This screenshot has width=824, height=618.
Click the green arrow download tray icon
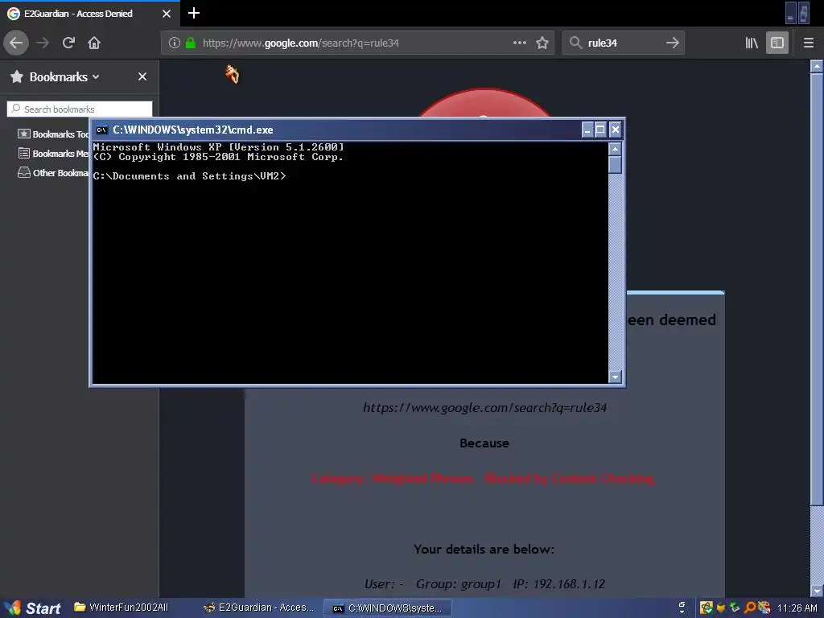click(x=735, y=608)
